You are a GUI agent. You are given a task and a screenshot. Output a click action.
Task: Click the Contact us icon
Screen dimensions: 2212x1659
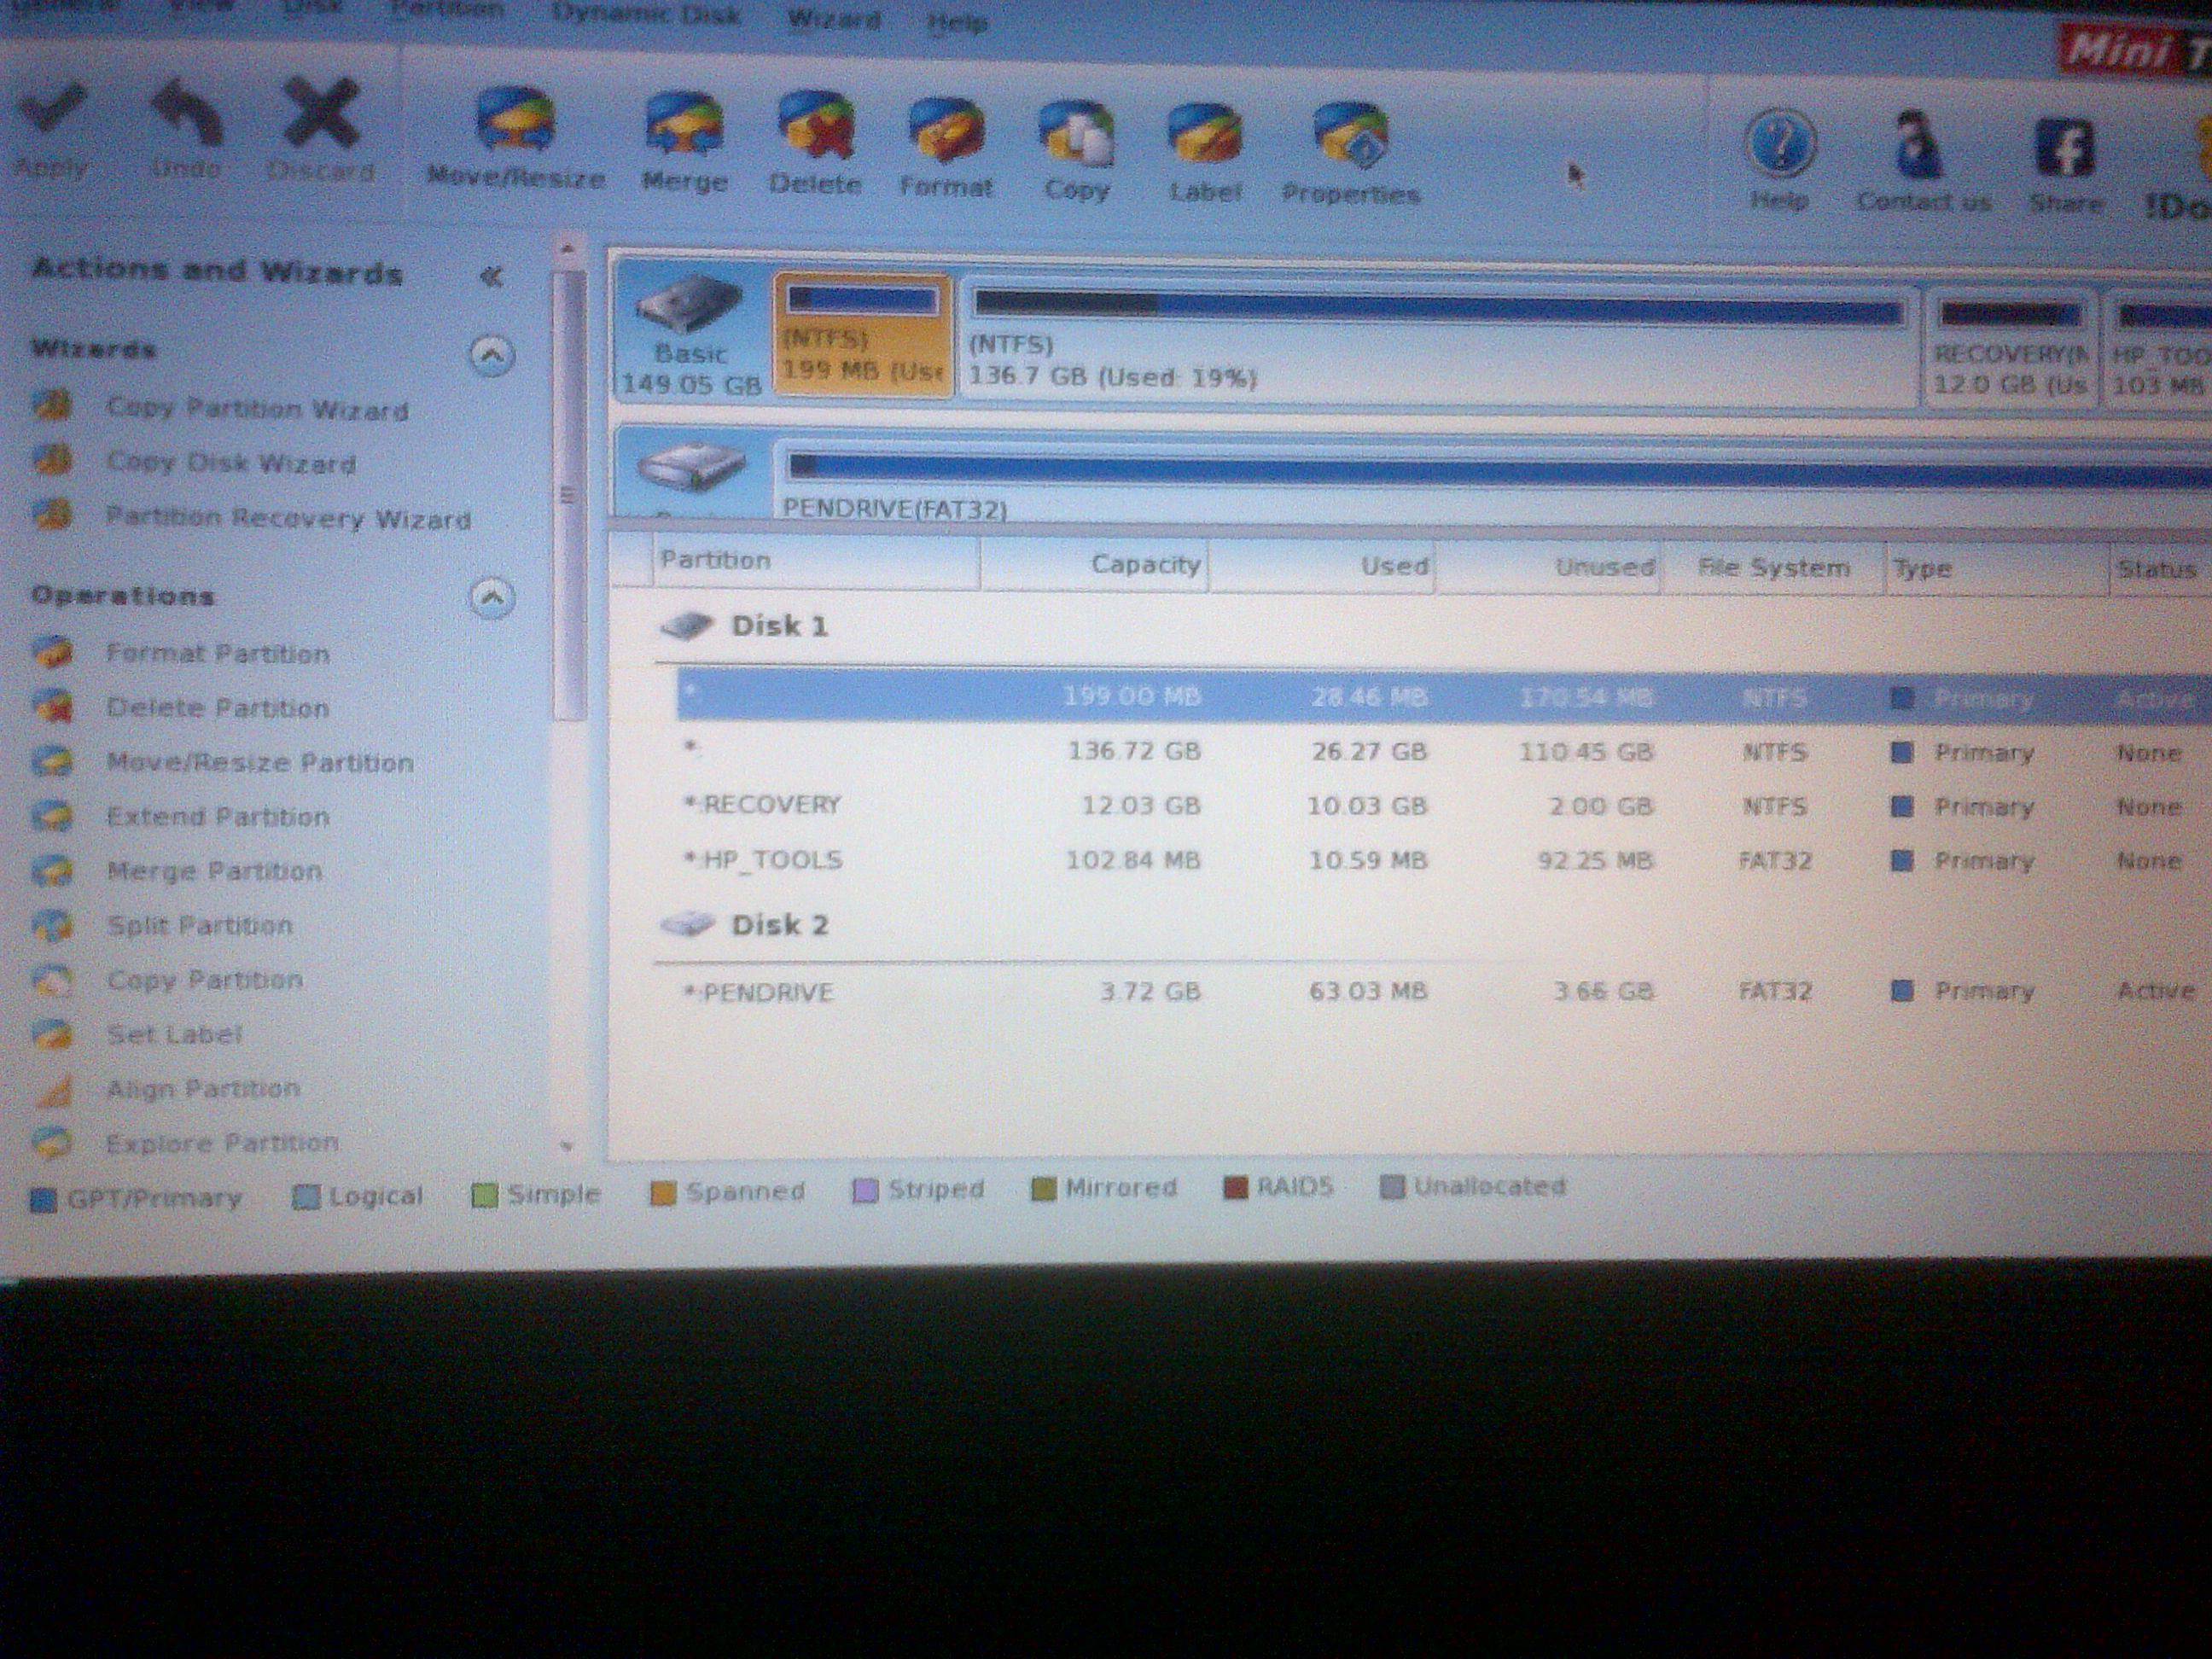pos(1918,147)
